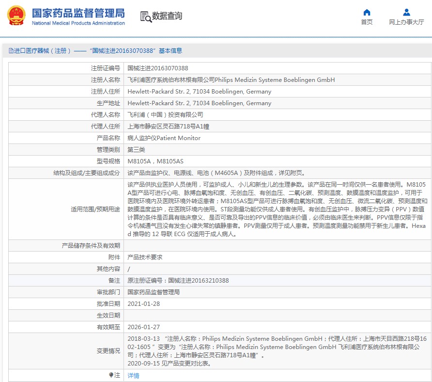Select the structure composition description text
The image size is (432, 382).
pos(216,173)
